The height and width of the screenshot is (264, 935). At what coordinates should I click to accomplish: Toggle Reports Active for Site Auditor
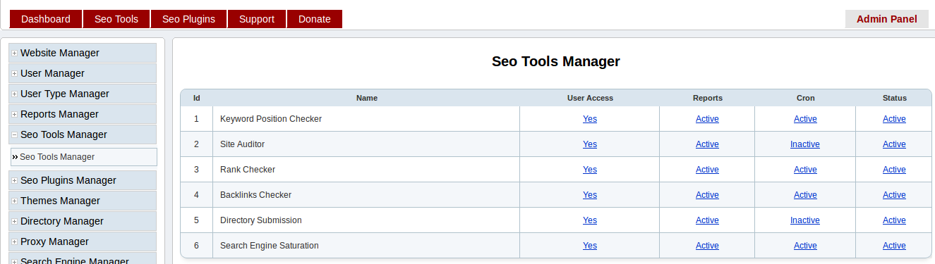click(707, 144)
